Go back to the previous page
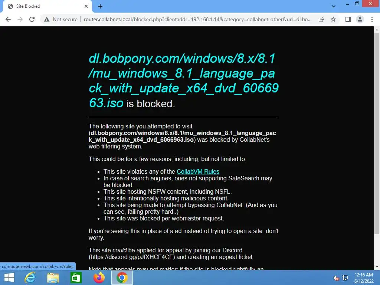This screenshot has height=285, width=380. [8, 19]
